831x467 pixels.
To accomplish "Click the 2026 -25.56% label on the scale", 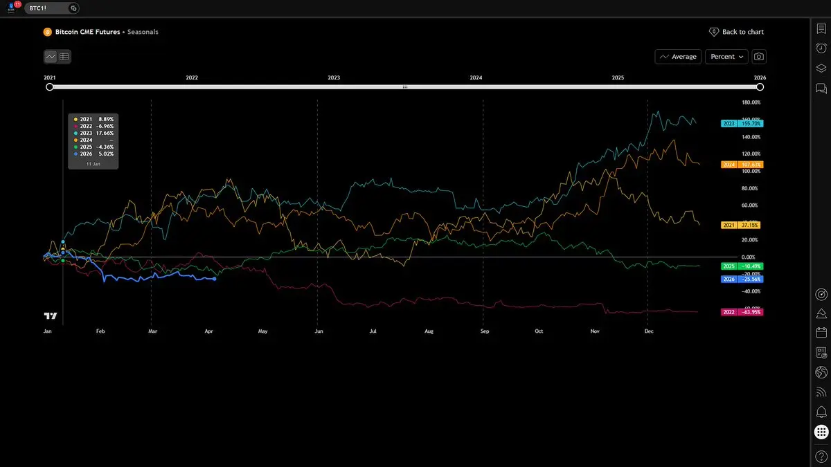I will [x=742, y=279].
